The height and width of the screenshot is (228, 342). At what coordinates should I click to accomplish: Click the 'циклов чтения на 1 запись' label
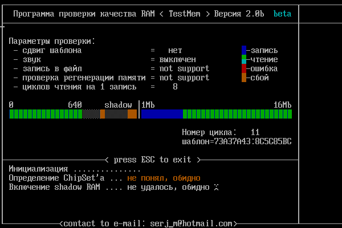click(x=79, y=87)
